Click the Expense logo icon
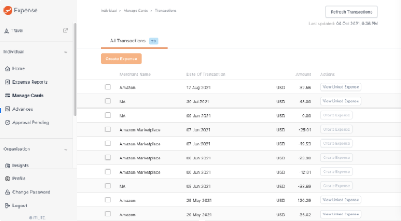 [8, 10]
